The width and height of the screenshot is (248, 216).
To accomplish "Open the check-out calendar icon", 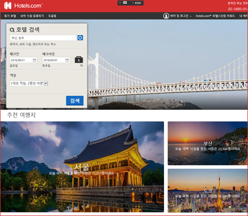I will [x=67, y=60].
